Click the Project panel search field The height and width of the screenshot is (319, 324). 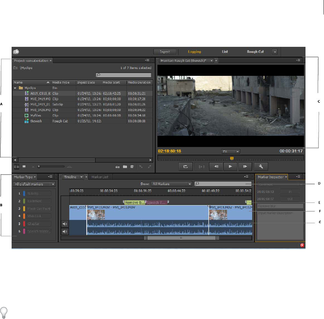(x=123, y=75)
